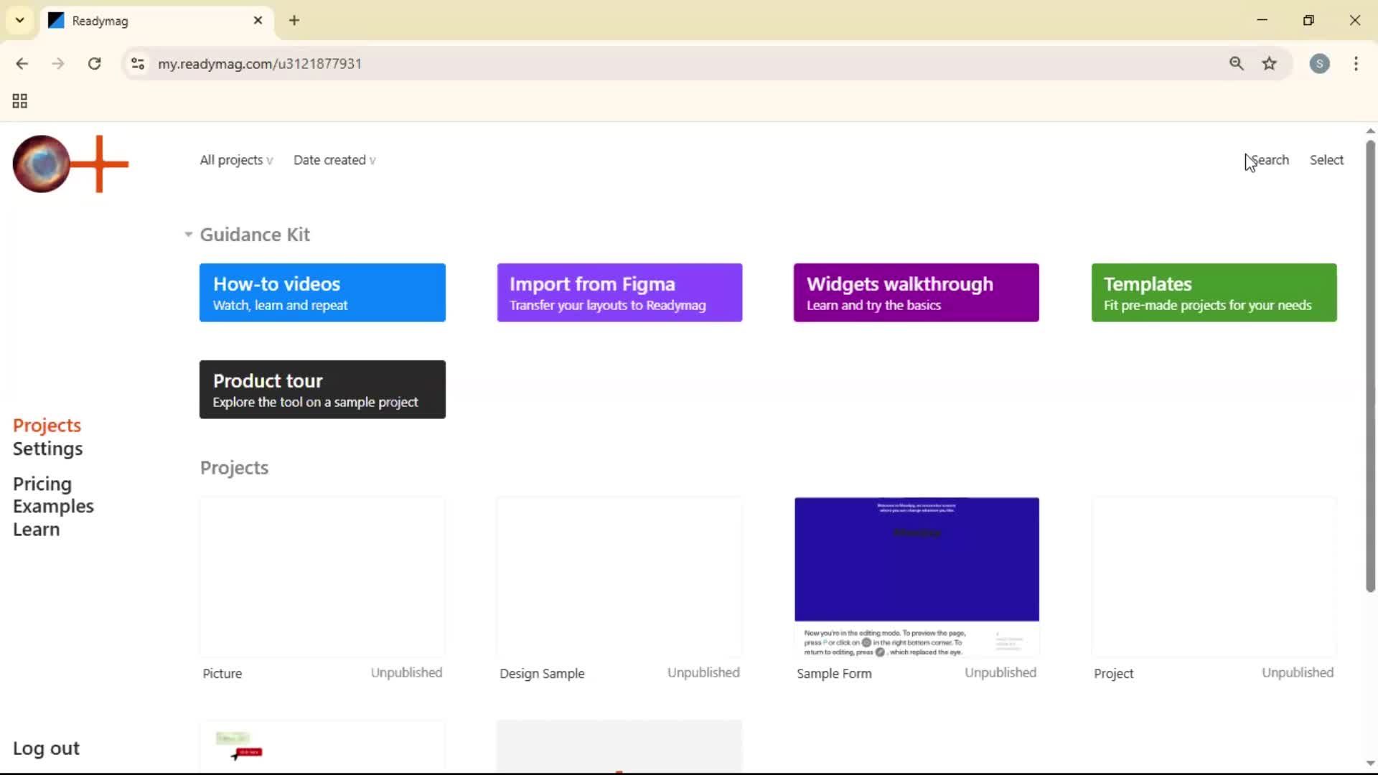
Task: Click the magnifier zoom icon in the address bar
Action: pyautogui.click(x=1237, y=63)
